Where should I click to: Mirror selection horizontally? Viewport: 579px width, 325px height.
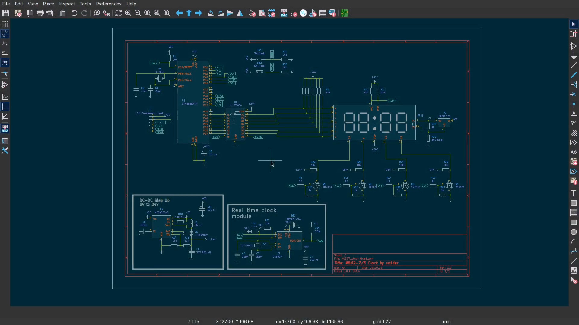(x=240, y=13)
